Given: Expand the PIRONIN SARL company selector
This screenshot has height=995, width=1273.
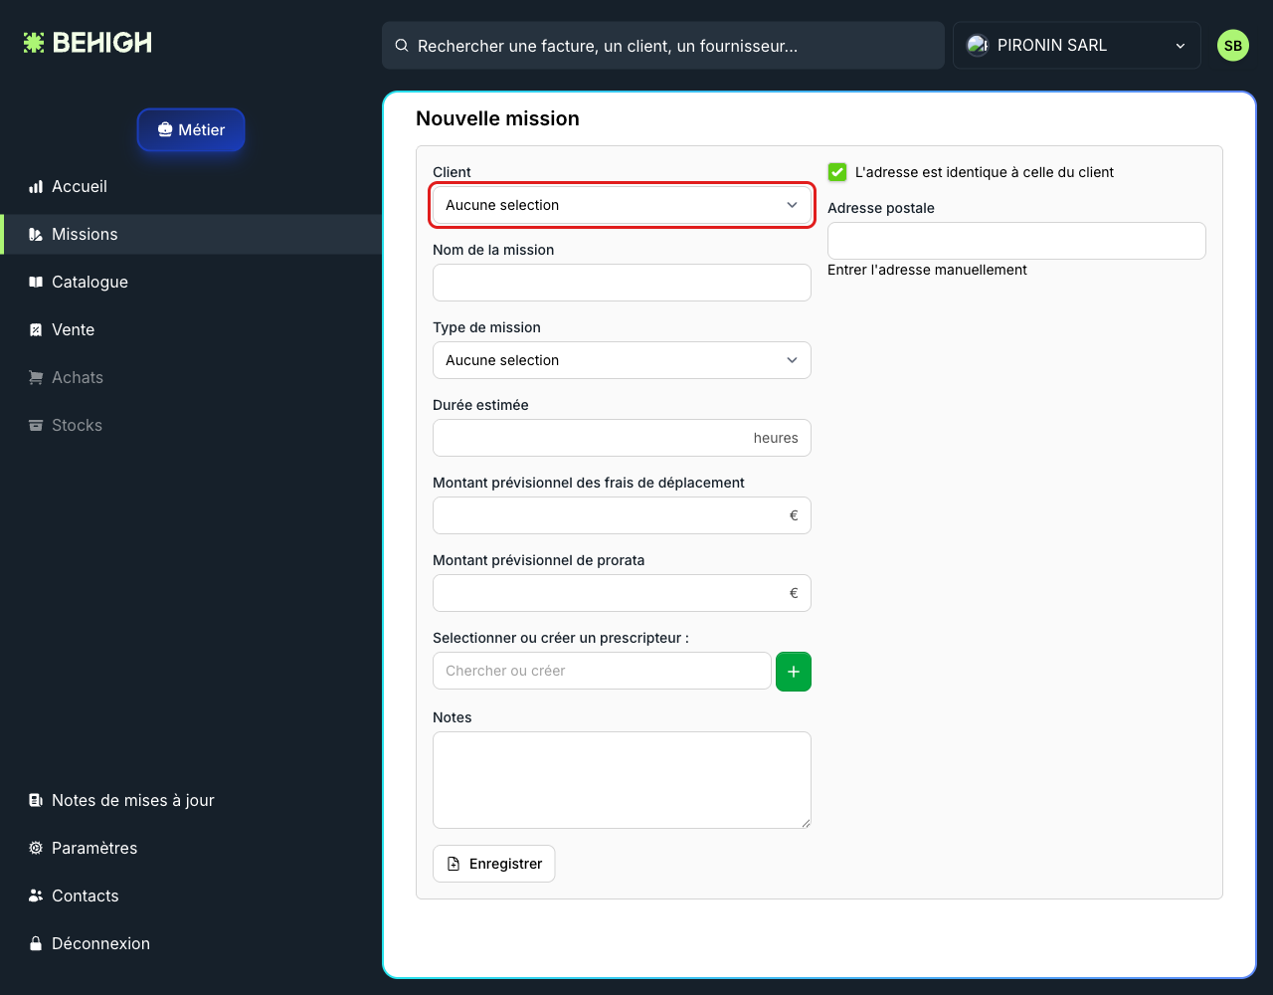Looking at the screenshot, I should [x=1077, y=46].
